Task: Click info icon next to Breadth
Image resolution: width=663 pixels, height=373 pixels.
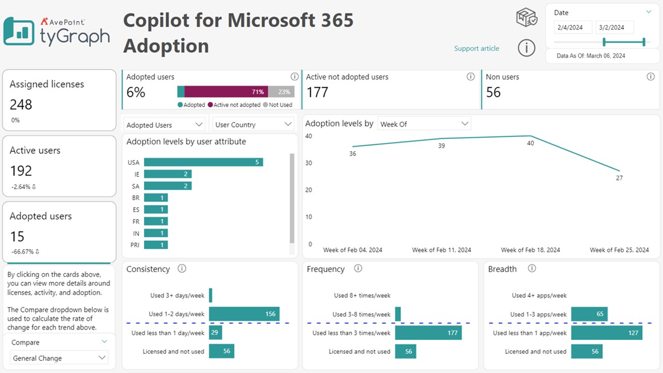Action: pos(532,268)
